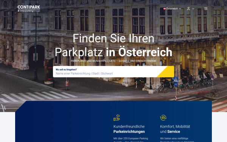Image resolution: width=227 pixels, height=142 pixels.
Task: Open the user account icon
Action: 188,9
